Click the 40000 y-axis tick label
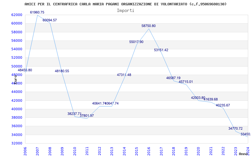251x157 pixels. 17,109
